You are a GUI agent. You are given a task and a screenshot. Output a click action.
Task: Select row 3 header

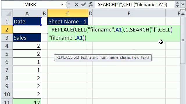coord(7,38)
